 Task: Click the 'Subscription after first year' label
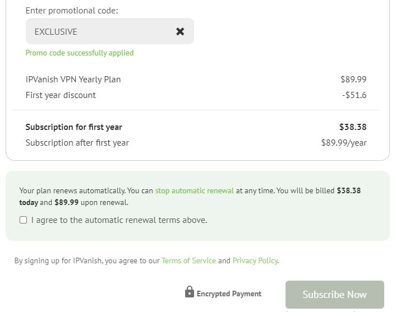tap(77, 143)
